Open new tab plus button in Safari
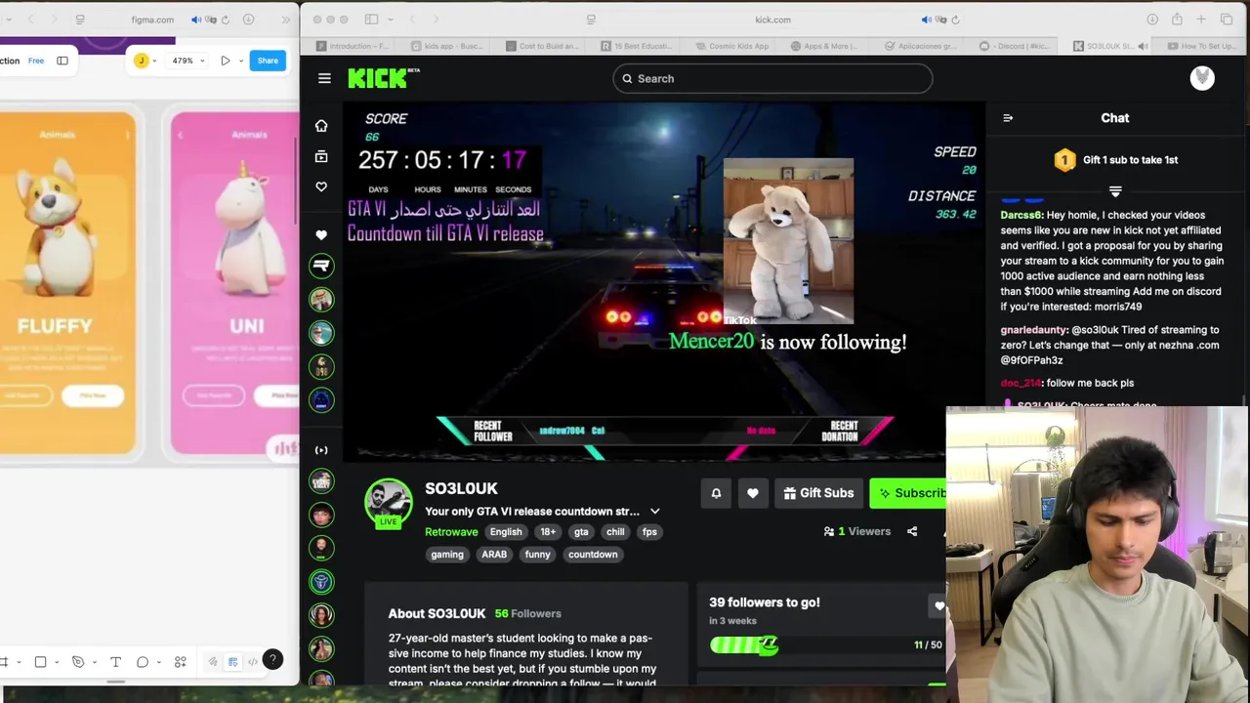The width and height of the screenshot is (1250, 703). [1201, 20]
